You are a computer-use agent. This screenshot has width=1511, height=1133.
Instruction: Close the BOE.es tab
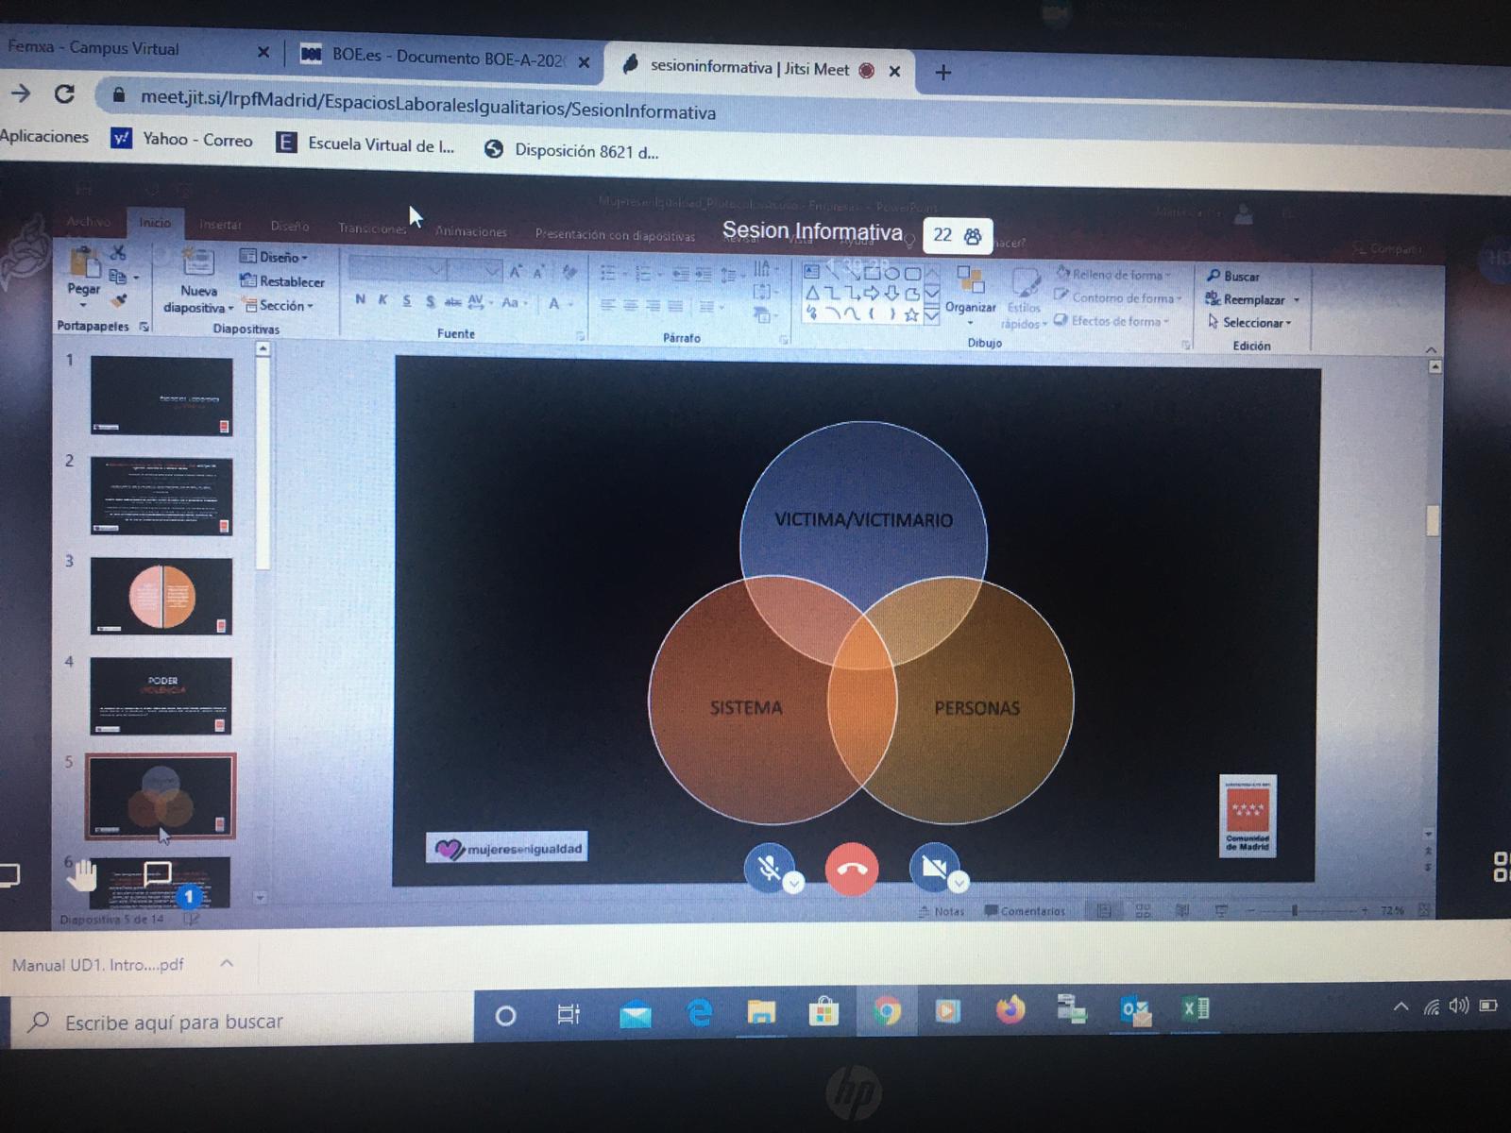click(x=585, y=62)
